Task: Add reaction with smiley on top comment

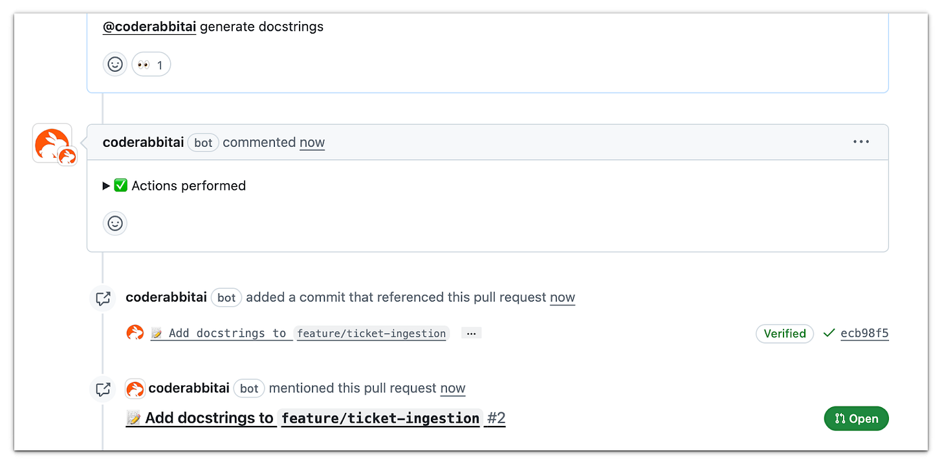Action: pyautogui.click(x=115, y=64)
